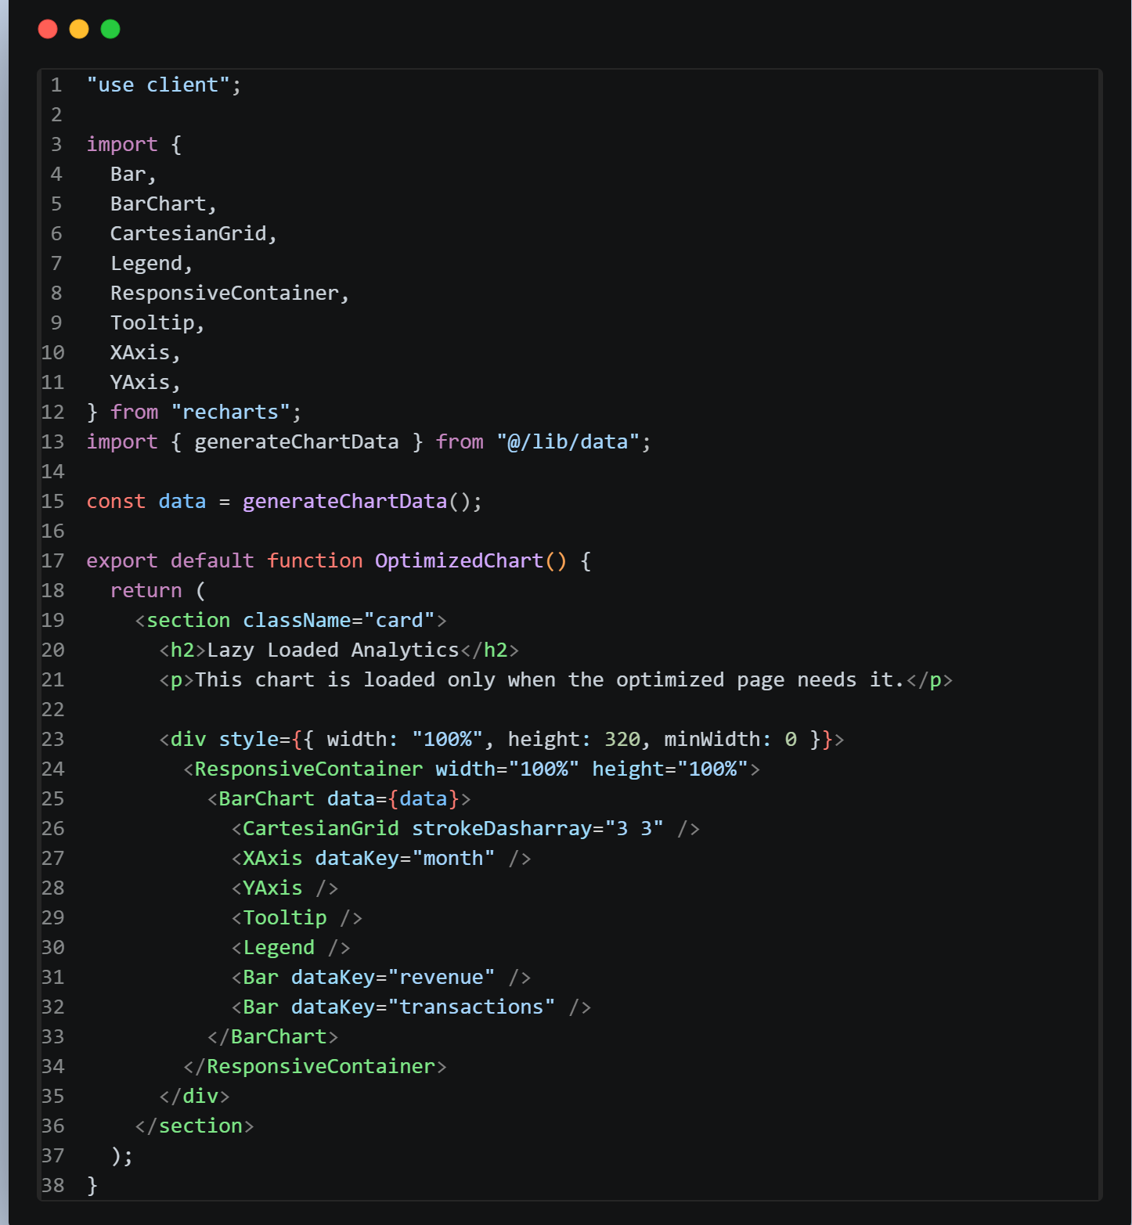The width and height of the screenshot is (1132, 1225).
Task: Click the "@/lib/data" import path
Action: [x=568, y=441]
